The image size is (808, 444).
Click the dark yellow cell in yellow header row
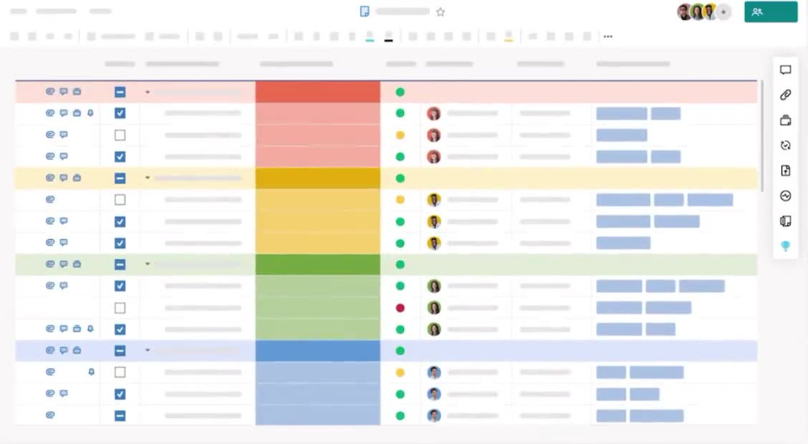pos(318,178)
